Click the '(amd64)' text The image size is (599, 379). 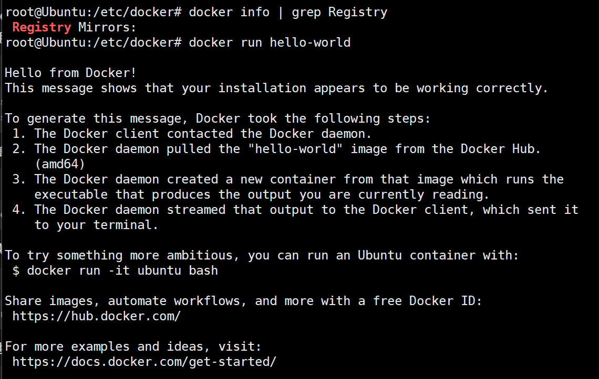click(59, 164)
